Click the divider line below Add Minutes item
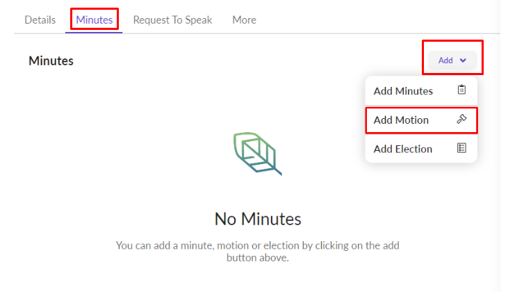The height and width of the screenshot is (301, 508). (x=420, y=105)
